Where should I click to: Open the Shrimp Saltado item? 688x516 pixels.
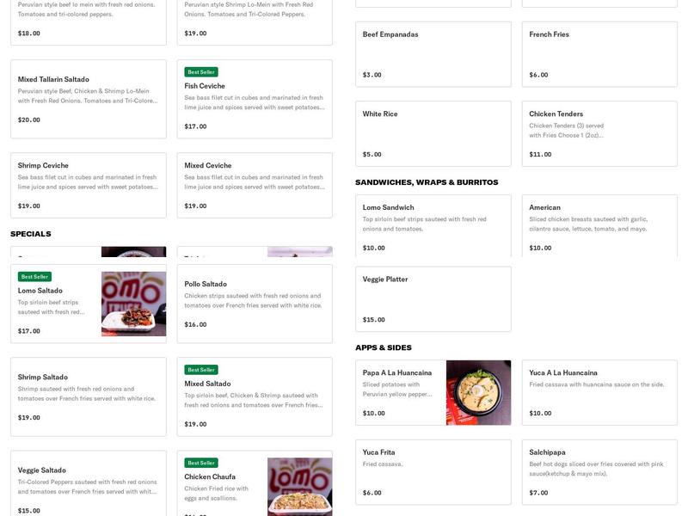pos(88,396)
